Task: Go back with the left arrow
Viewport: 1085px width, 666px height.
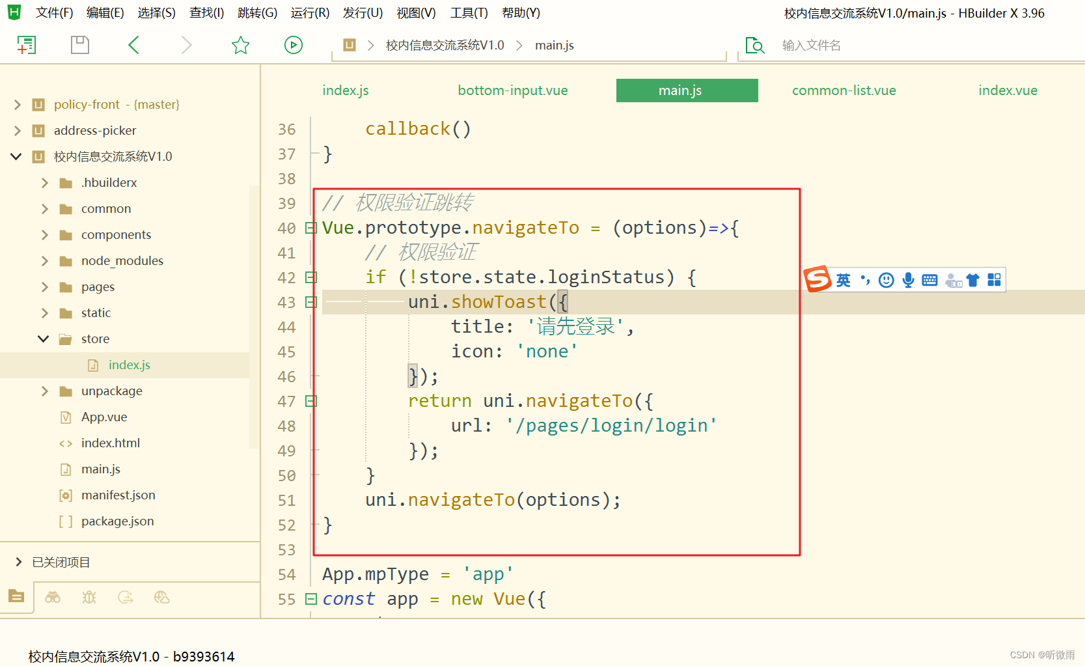Action: pyautogui.click(x=133, y=45)
